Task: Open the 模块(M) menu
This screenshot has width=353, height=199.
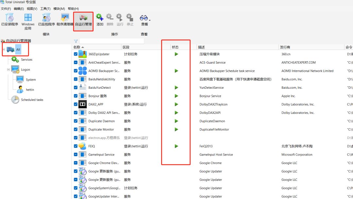Action: (59, 9)
